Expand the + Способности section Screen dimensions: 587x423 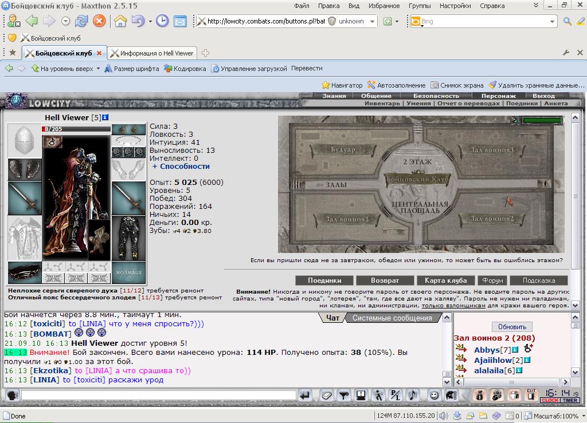click(x=181, y=167)
